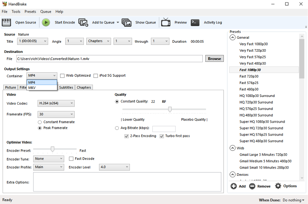
Task: Collapse the Devices presets group
Action: click(x=233, y=174)
